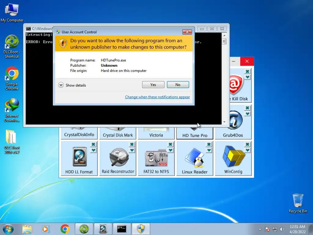Minimize the command prompt window
This screenshot has height=235, width=313.
(202, 29)
